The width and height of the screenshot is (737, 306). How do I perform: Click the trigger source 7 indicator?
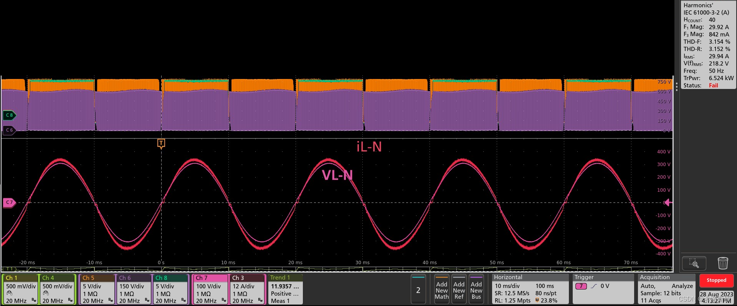(x=581, y=286)
